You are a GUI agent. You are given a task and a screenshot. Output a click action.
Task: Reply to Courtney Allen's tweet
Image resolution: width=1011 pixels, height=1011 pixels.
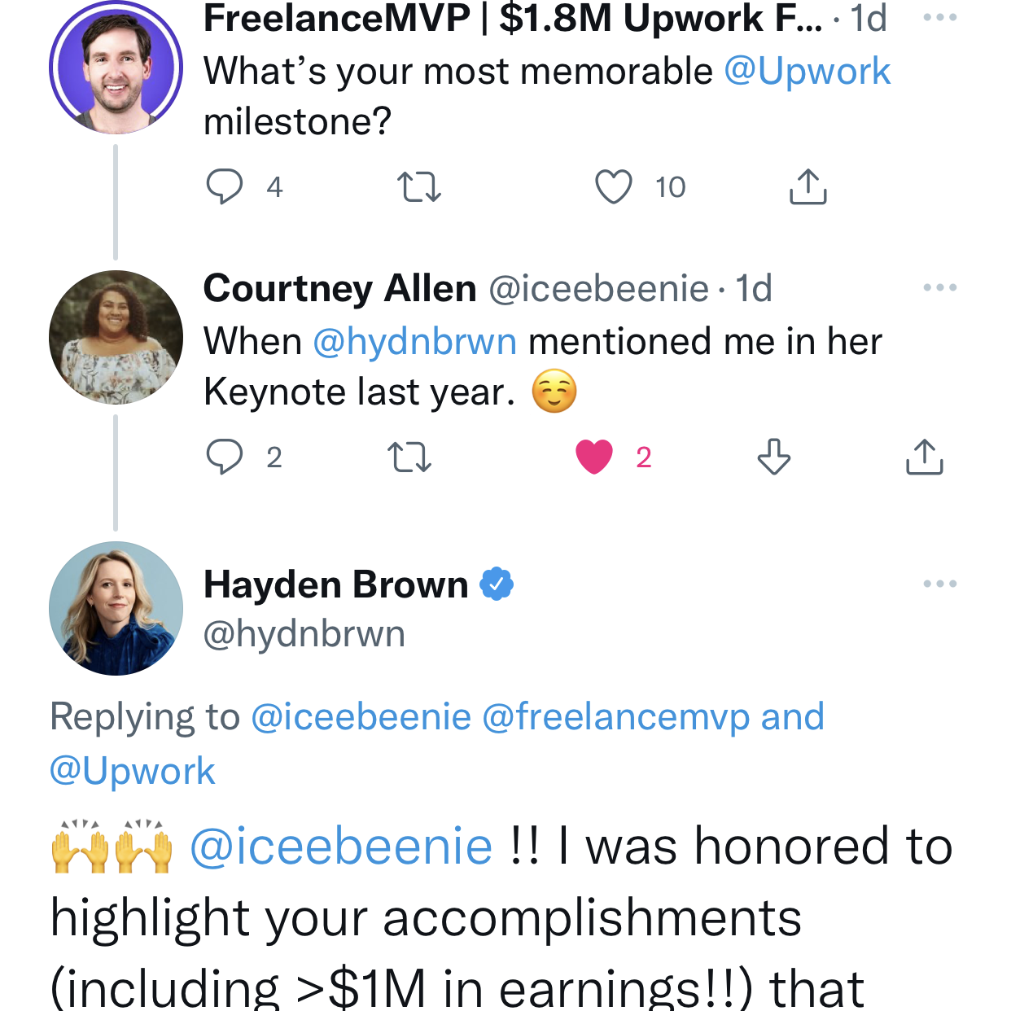(x=225, y=457)
